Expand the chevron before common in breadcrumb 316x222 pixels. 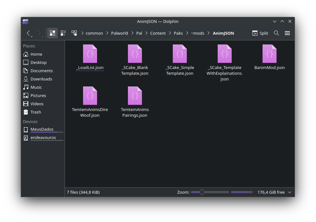[x=82, y=33]
